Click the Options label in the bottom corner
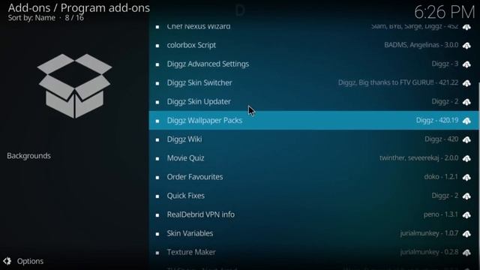The image size is (480, 270). [30, 261]
